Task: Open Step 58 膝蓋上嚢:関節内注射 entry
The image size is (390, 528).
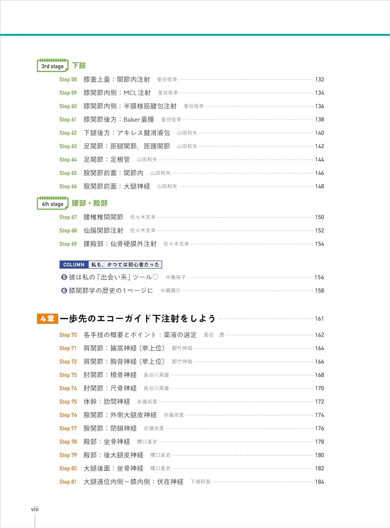Action: pos(116,80)
